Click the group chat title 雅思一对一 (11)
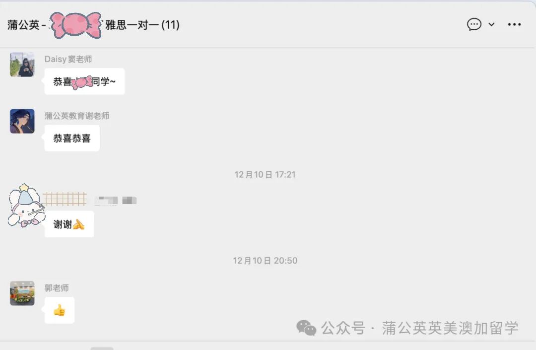 [x=142, y=25]
